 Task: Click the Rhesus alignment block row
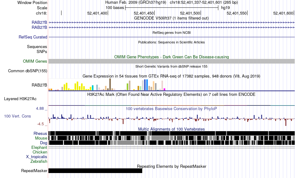click(172, 133)
